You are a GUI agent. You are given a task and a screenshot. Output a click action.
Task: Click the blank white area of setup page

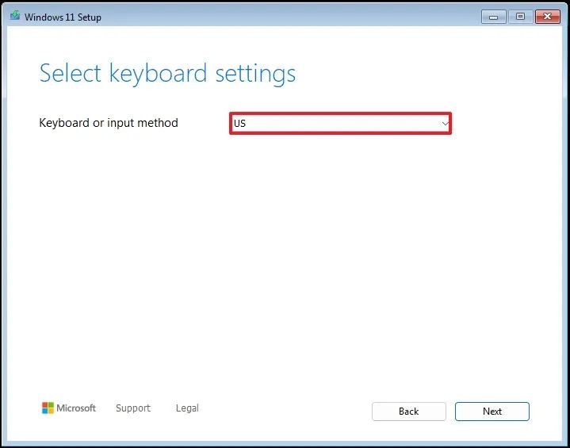(x=285, y=262)
